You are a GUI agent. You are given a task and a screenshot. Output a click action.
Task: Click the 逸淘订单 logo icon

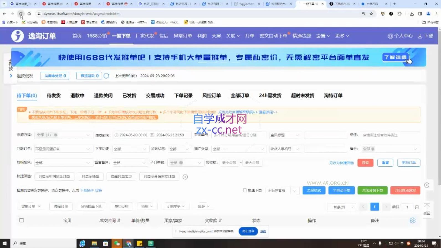(17, 36)
